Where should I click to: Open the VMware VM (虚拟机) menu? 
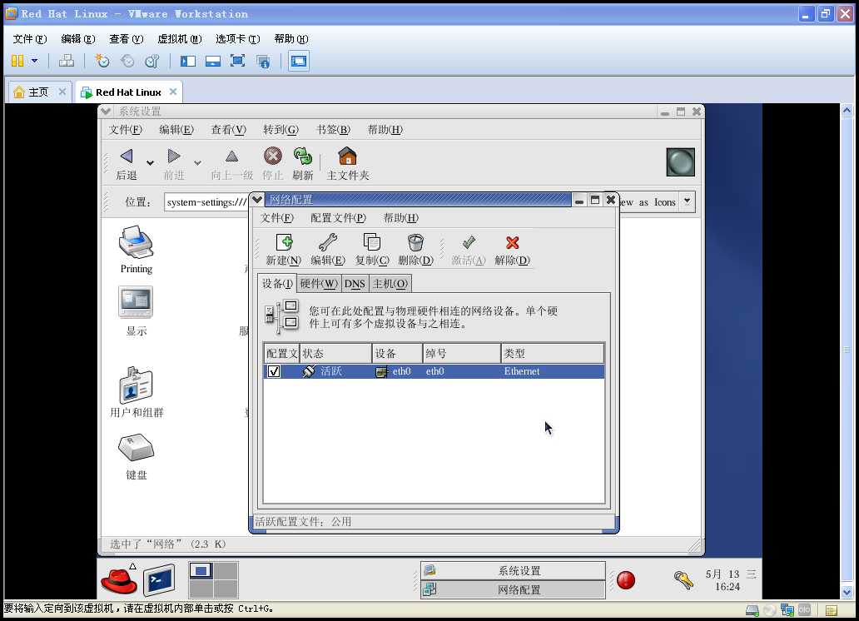[179, 39]
